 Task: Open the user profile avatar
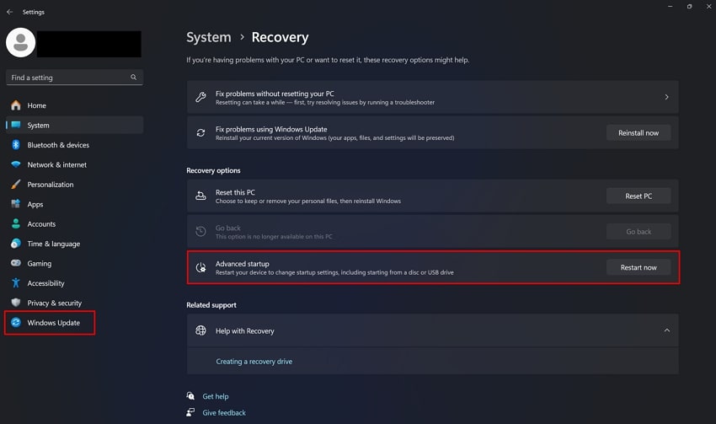pos(21,43)
